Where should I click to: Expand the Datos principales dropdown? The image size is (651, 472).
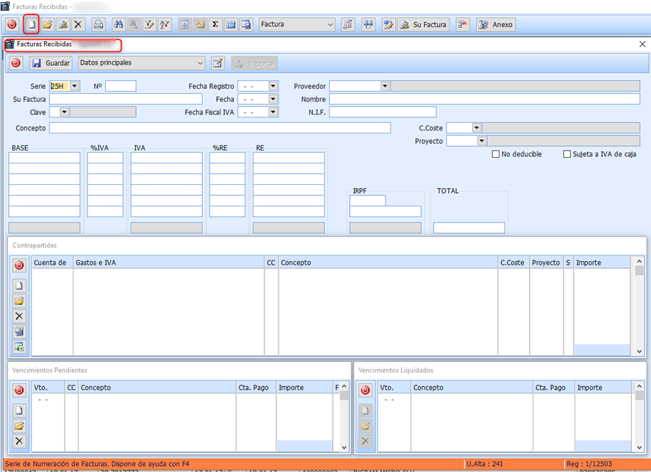pyautogui.click(x=199, y=63)
